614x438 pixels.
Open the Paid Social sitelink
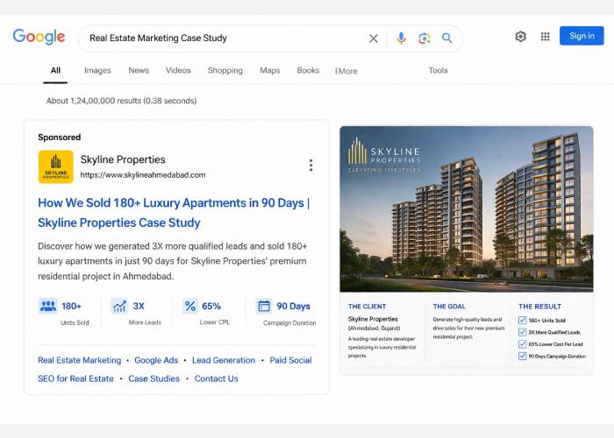click(290, 360)
